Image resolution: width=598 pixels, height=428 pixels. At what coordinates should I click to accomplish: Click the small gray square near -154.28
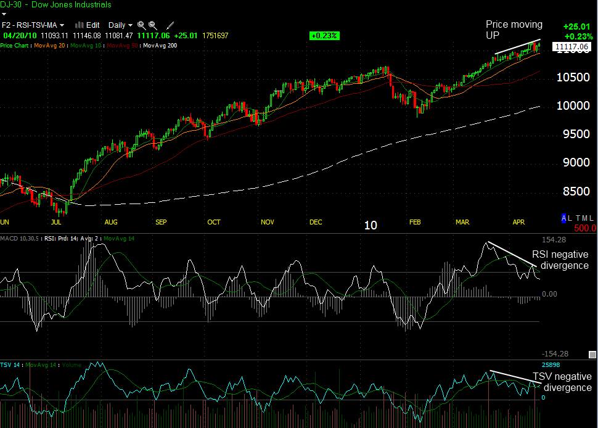pyautogui.click(x=592, y=355)
